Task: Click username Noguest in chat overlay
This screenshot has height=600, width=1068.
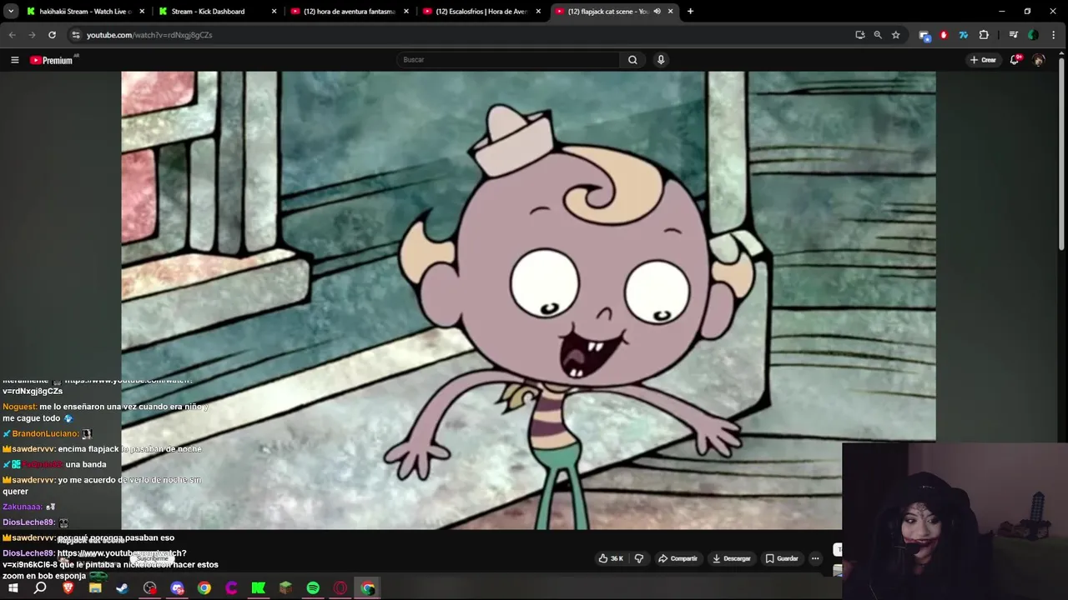Action: [x=19, y=407]
